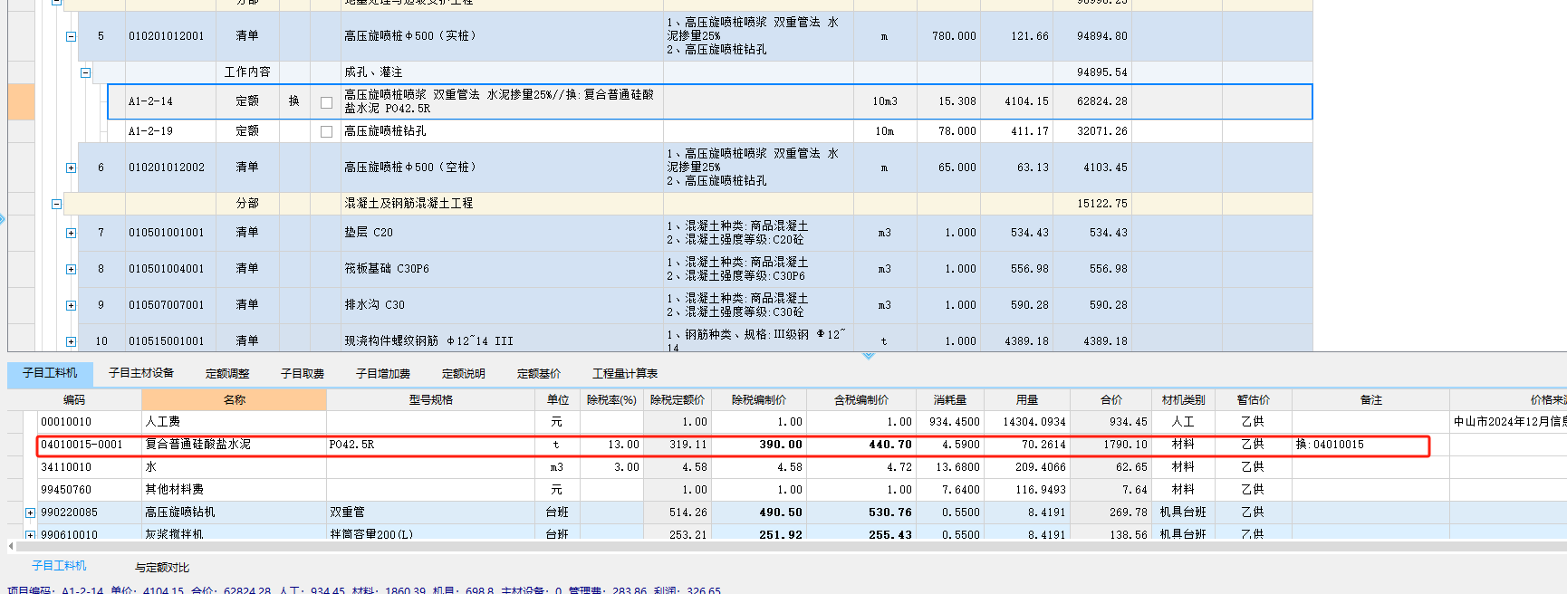Switch to the 子目主材设备 tab
1567x594 pixels.
(x=141, y=373)
